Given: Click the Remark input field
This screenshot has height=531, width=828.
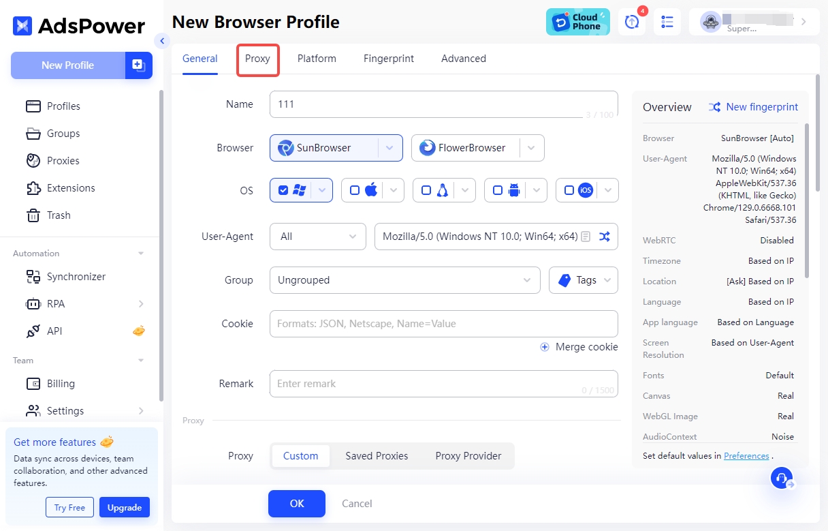Looking at the screenshot, I should pyautogui.click(x=444, y=384).
